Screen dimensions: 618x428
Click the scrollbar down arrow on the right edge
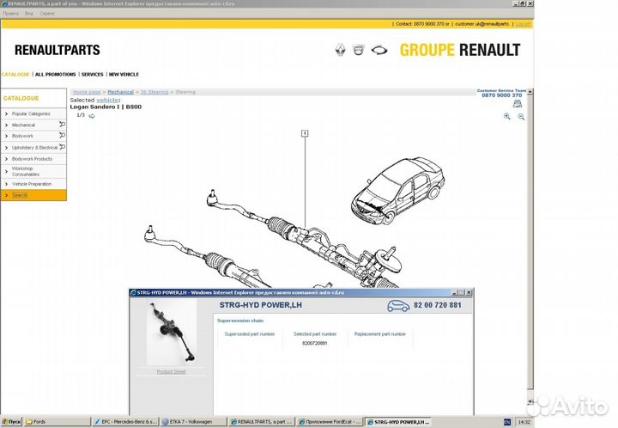530,401
